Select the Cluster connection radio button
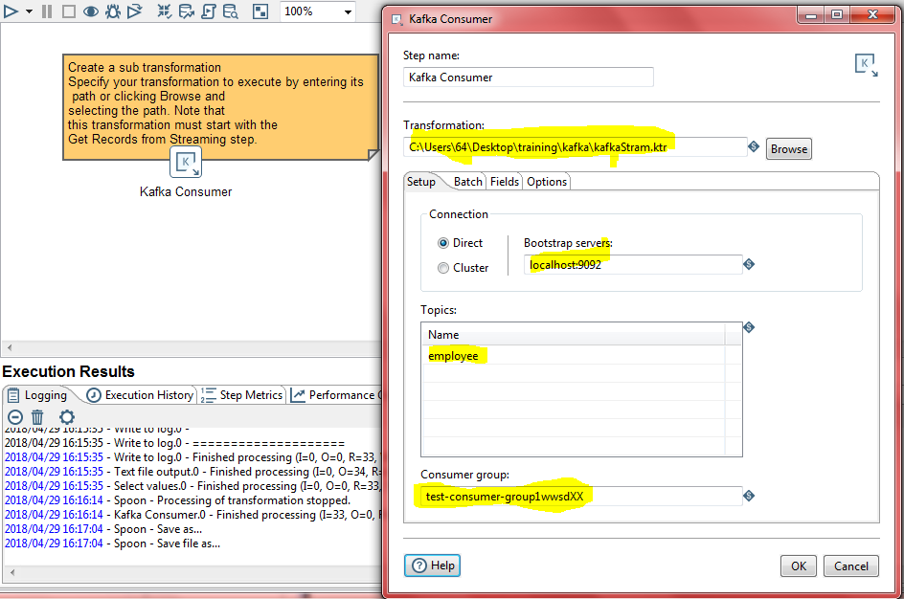904x599 pixels. [x=442, y=268]
